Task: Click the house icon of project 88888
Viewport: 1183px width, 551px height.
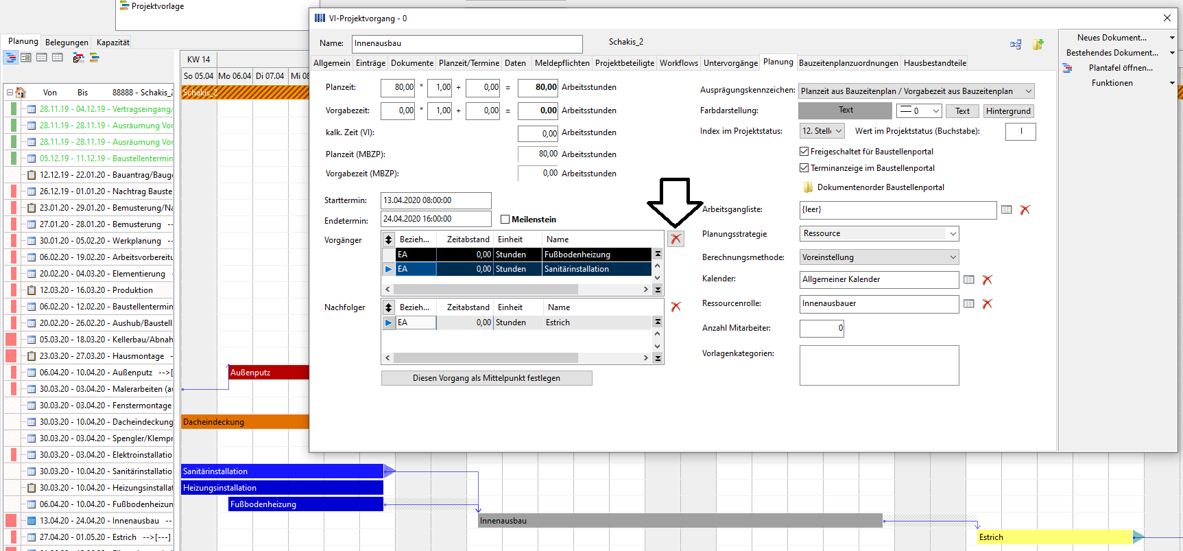Action: click(21, 92)
